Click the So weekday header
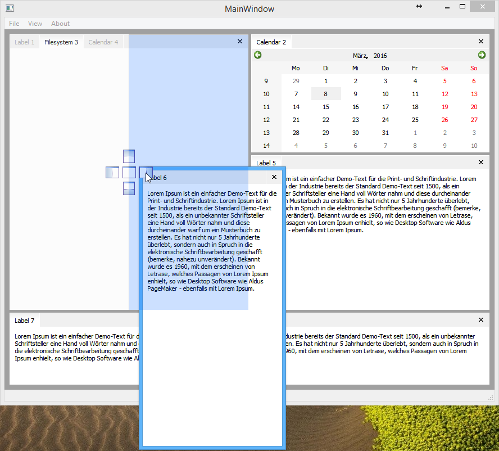Viewport: 499px width, 451px height. (x=474, y=68)
